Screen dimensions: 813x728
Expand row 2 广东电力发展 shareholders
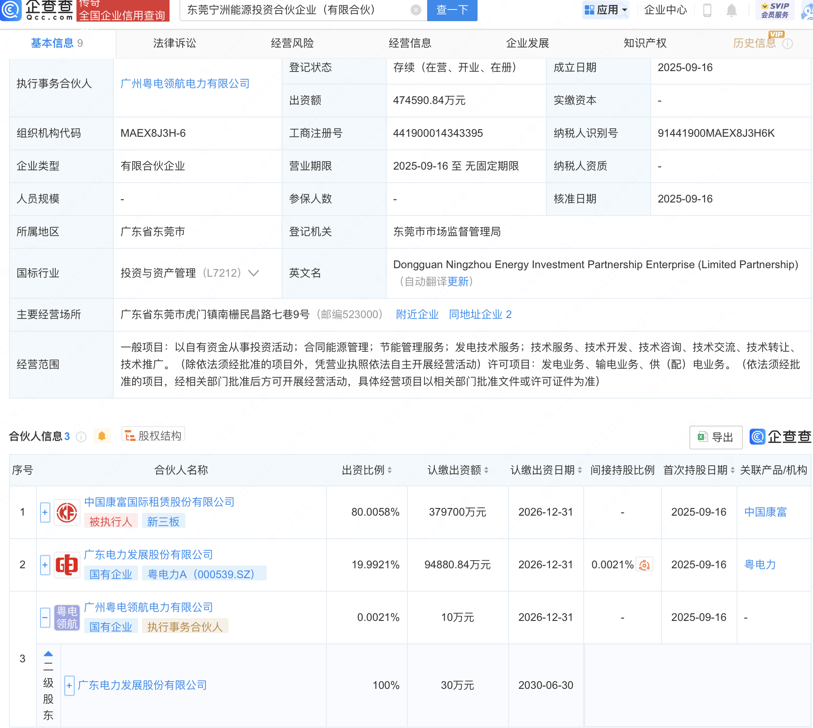[x=45, y=565]
